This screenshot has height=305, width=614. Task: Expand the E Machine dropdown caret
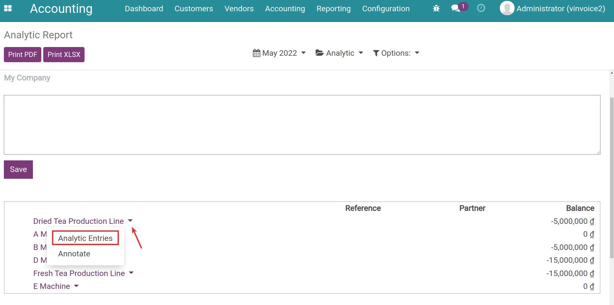point(76,286)
